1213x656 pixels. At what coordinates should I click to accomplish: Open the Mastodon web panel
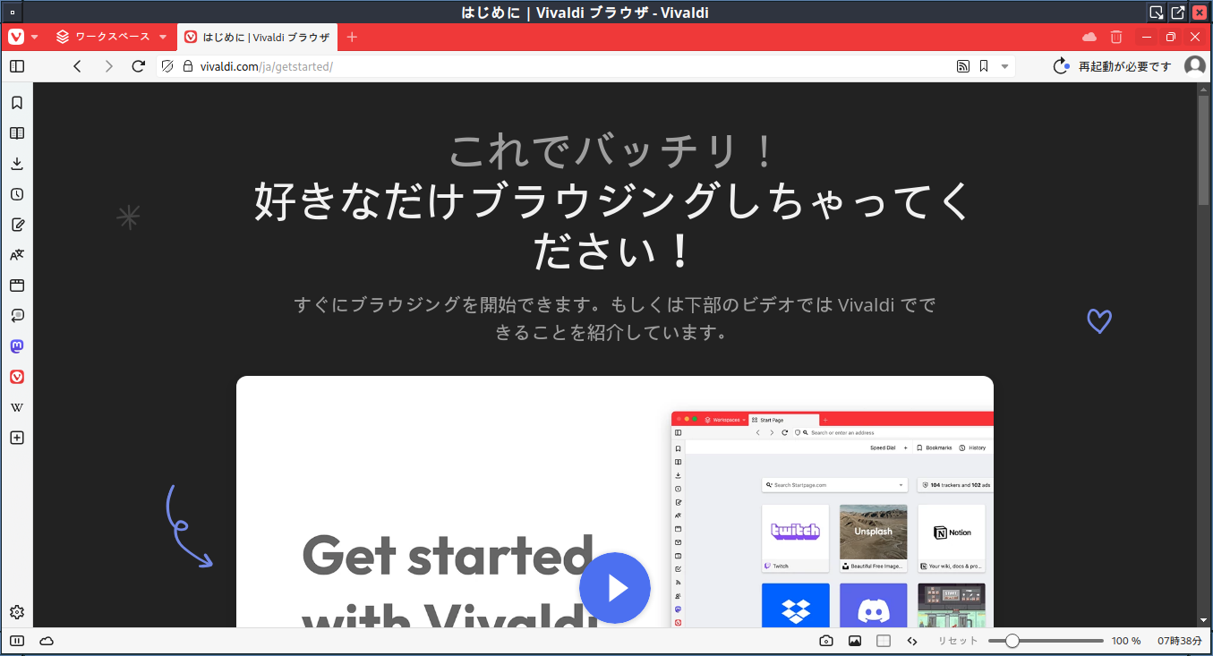tap(17, 346)
